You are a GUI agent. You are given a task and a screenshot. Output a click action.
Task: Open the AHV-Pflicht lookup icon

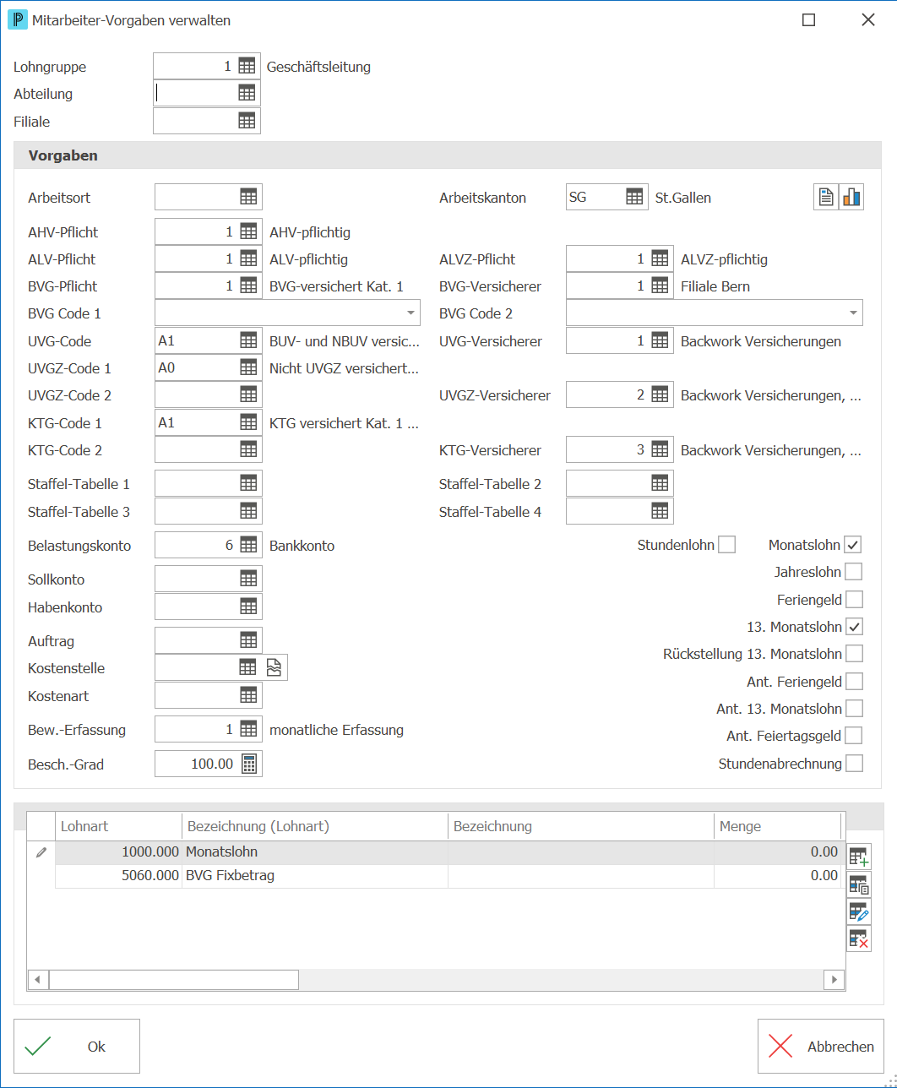[248, 231]
